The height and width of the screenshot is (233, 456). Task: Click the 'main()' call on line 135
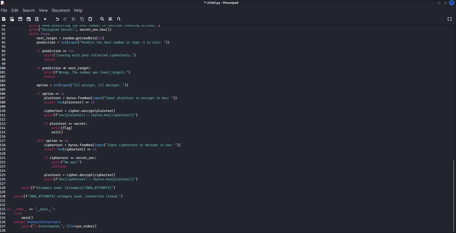27,218
